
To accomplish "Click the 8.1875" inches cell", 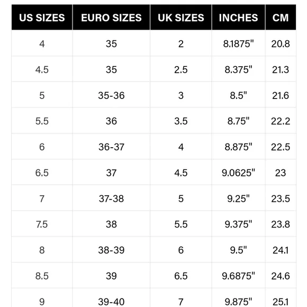I will pos(239,43).
